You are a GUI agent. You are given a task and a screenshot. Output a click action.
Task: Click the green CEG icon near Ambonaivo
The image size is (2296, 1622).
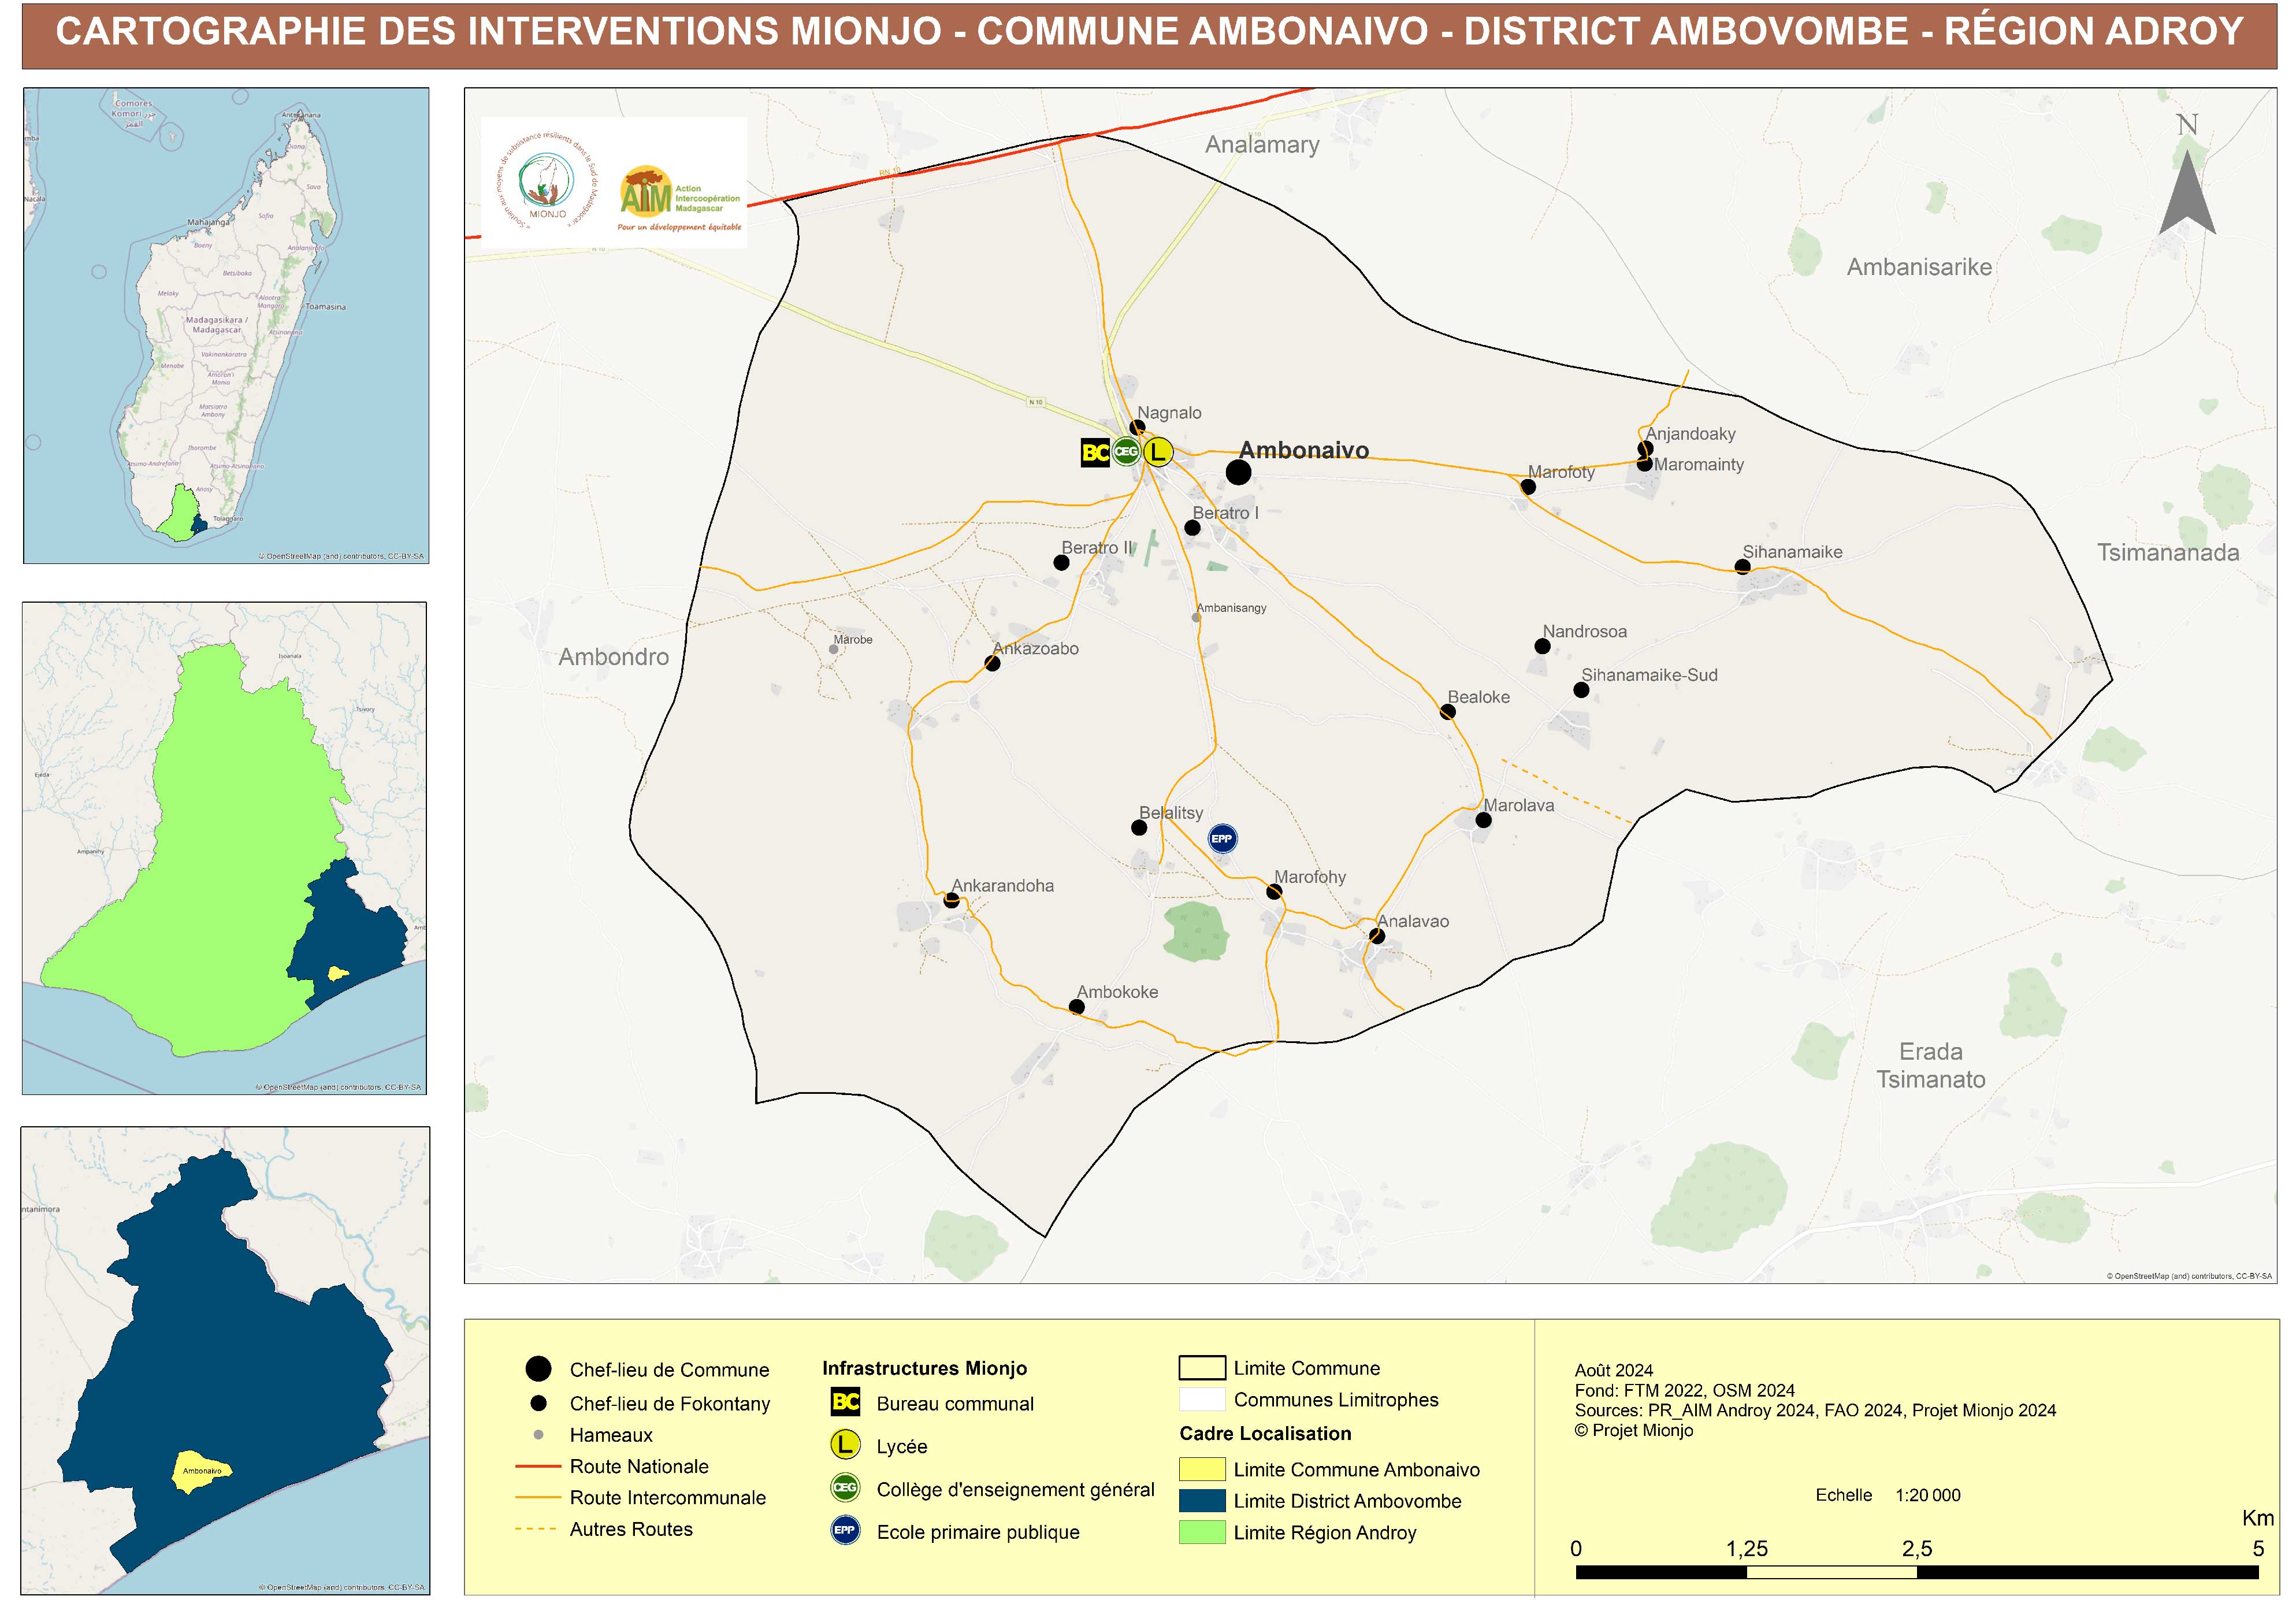(x=1126, y=452)
